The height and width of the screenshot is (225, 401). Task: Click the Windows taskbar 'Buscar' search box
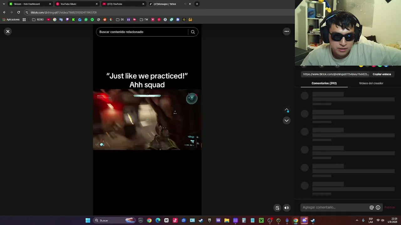tap(115, 221)
